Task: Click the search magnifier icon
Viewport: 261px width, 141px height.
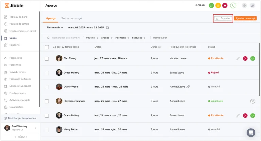Action: tap(48, 38)
